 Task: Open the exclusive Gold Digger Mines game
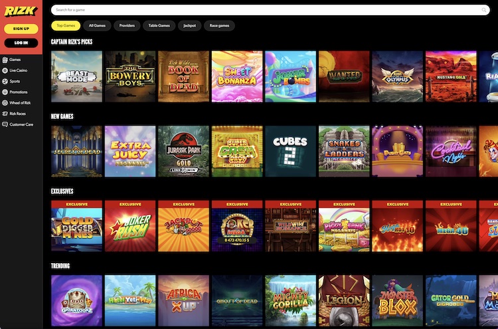tap(76, 226)
